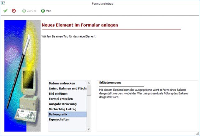Click the "Neues Element im Formular anlegen" heading
200x136 pixels.
pos(80,25)
